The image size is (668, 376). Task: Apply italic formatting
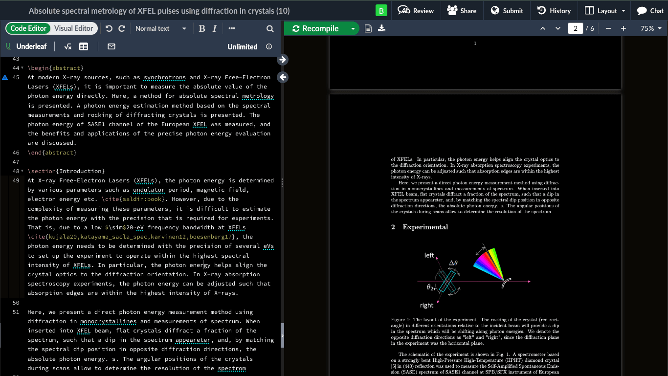(x=214, y=28)
